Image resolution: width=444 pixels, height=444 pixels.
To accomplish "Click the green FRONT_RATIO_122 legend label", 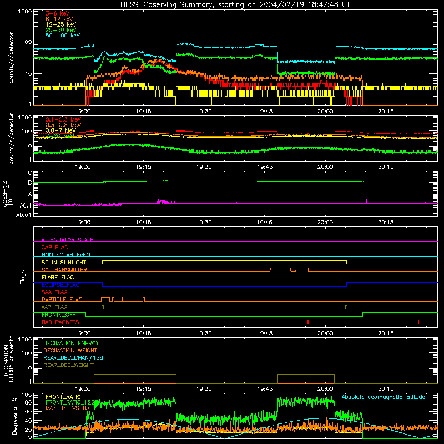I will [x=70, y=402].
